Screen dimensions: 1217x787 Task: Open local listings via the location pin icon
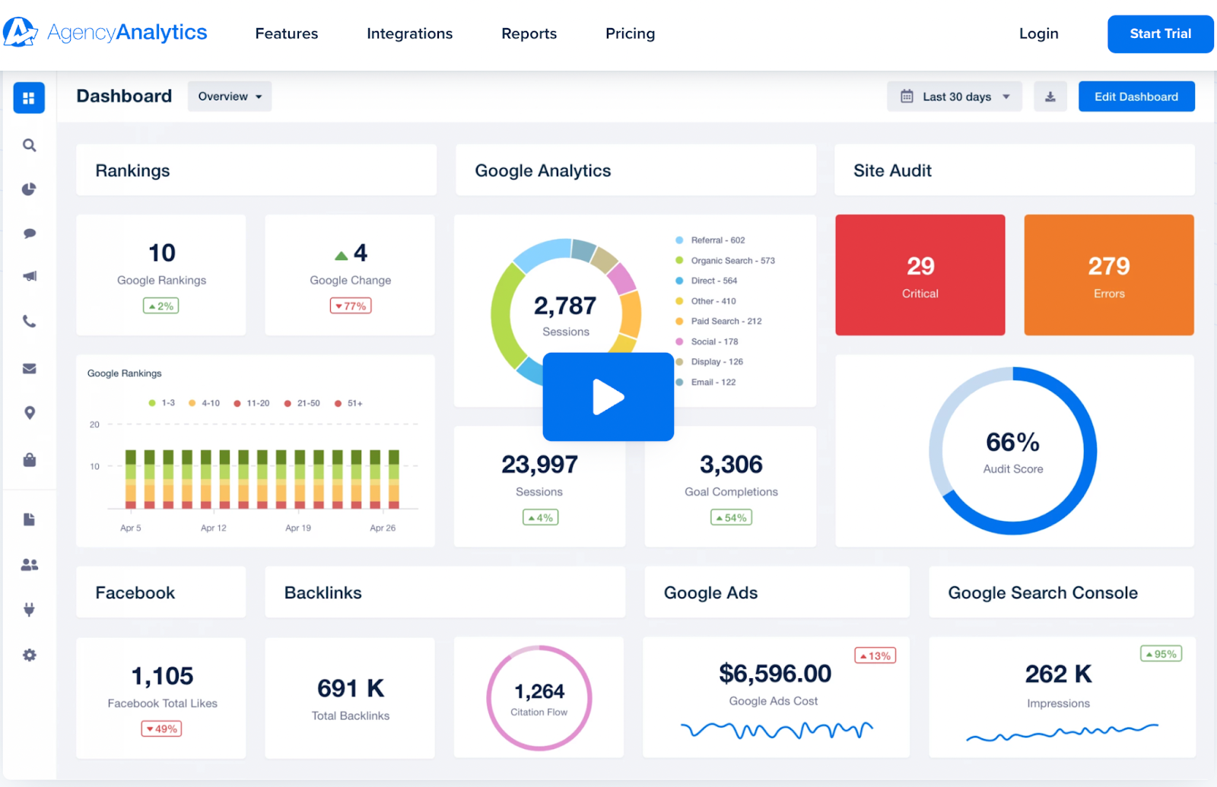pyautogui.click(x=29, y=412)
